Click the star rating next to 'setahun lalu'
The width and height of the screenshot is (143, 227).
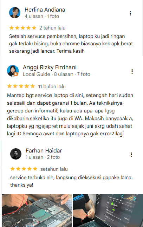pos(24,169)
